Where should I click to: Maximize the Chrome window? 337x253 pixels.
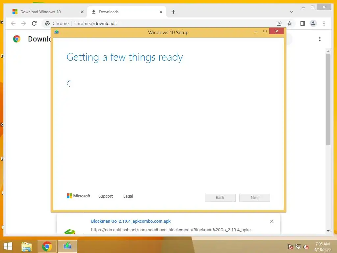tap(312, 7)
